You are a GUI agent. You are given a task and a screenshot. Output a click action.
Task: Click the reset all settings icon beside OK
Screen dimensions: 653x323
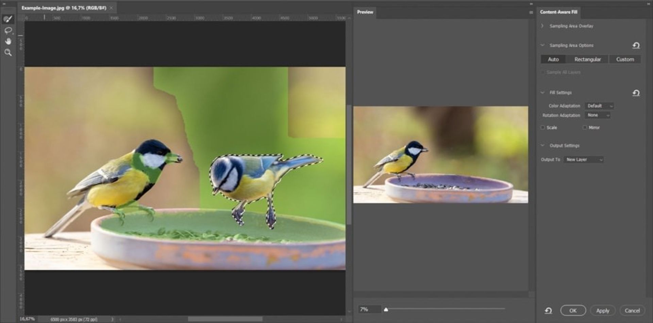click(x=548, y=310)
